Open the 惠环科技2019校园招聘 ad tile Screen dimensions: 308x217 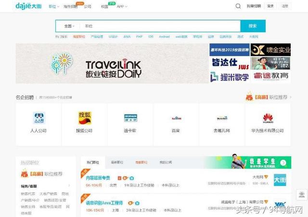230,50
